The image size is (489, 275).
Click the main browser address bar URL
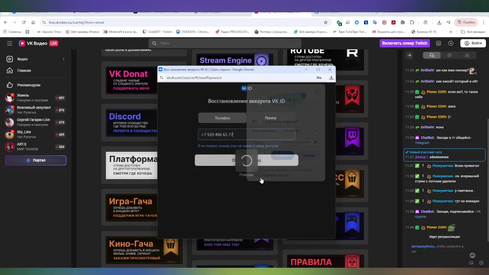point(76,23)
